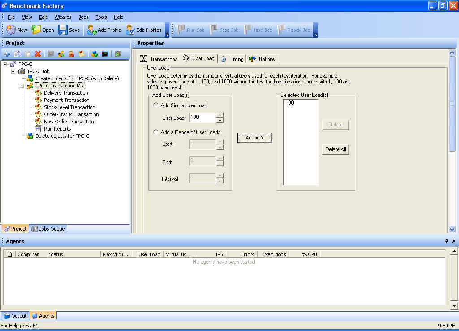The height and width of the screenshot is (331, 459).
Task: Select the Add Single User Load option
Action: pos(156,105)
